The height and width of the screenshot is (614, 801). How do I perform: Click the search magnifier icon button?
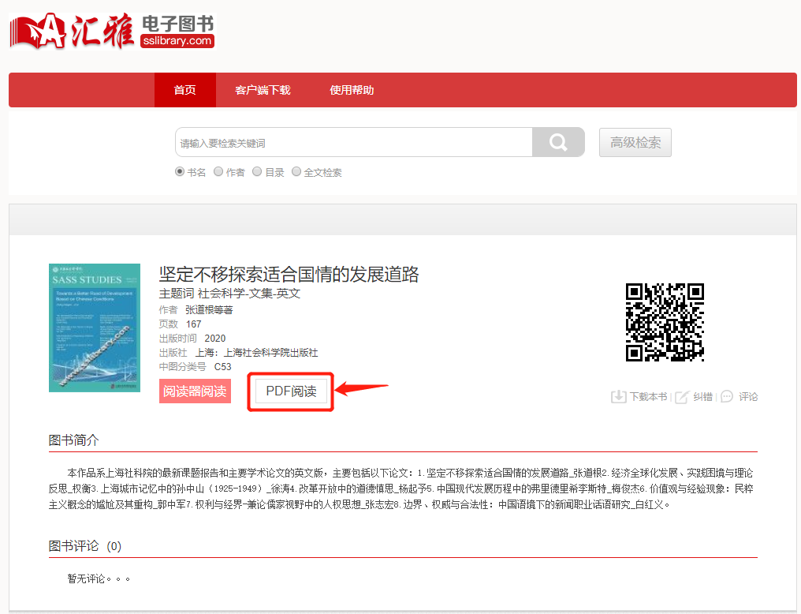click(x=558, y=143)
